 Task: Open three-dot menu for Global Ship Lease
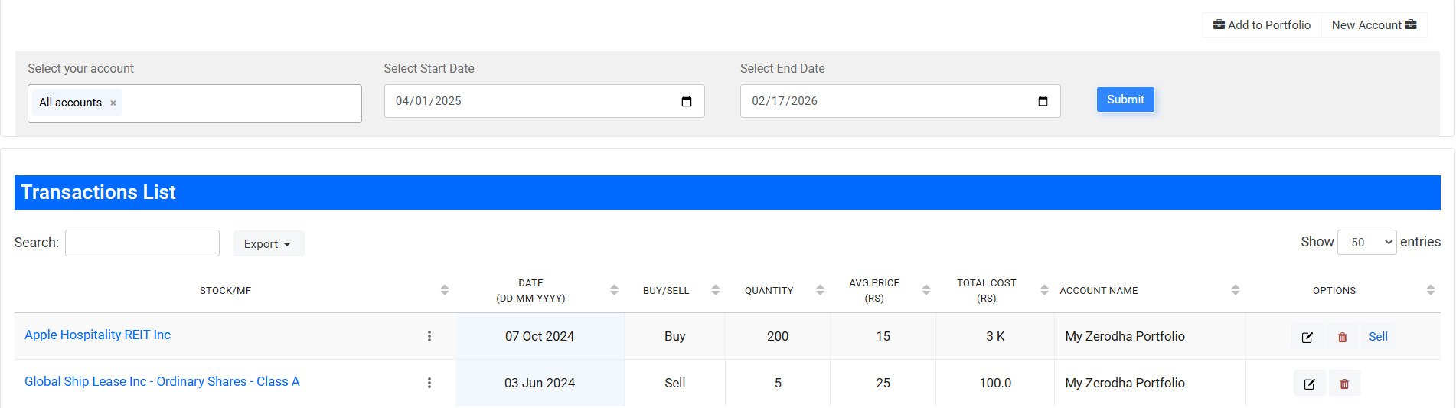[429, 383]
